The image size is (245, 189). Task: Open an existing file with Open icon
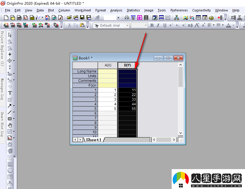point(69,18)
